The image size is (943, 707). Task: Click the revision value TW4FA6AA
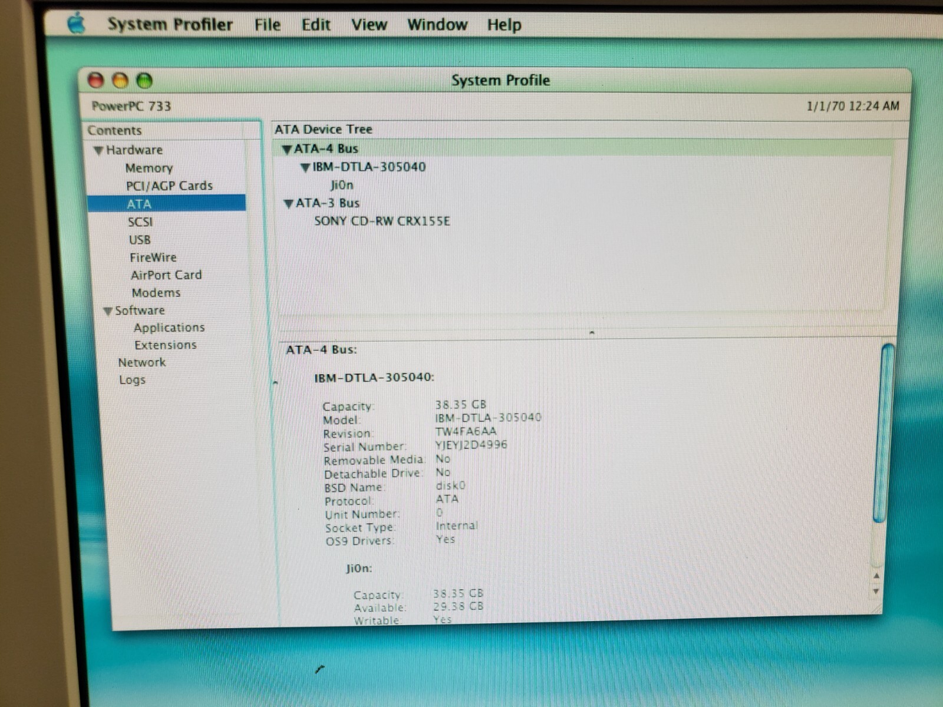click(x=466, y=431)
